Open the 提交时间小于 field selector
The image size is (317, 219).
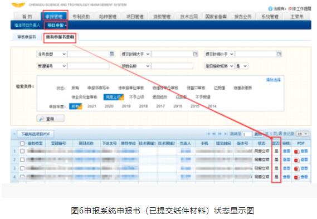coord(219,54)
